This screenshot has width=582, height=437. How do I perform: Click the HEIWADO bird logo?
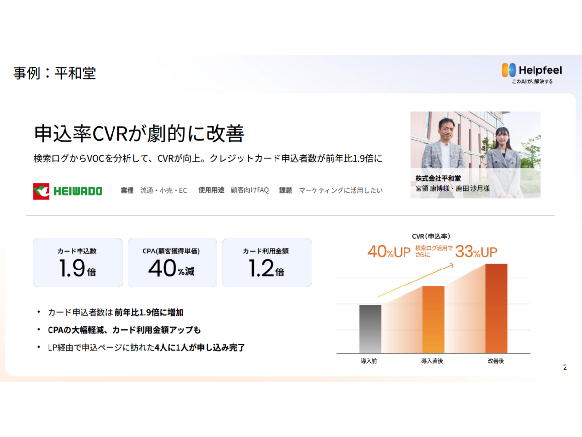pos(41,191)
